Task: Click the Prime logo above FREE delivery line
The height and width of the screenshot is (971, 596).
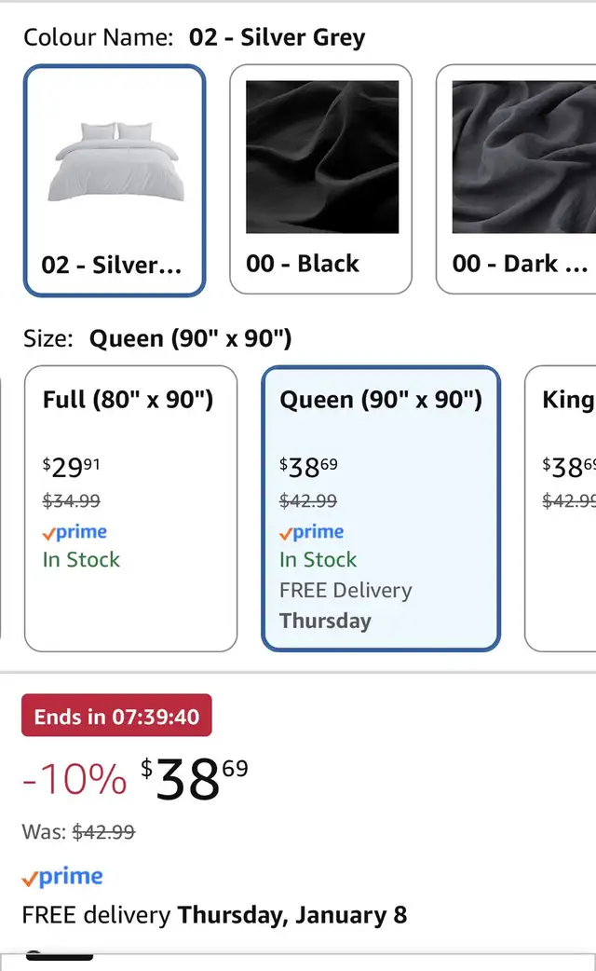Action: [x=62, y=877]
